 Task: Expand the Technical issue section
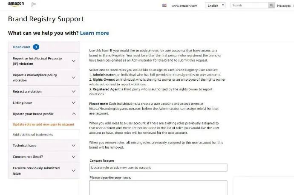[74, 145]
